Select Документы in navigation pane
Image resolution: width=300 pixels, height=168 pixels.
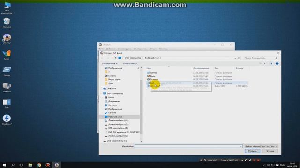click(x=114, y=101)
